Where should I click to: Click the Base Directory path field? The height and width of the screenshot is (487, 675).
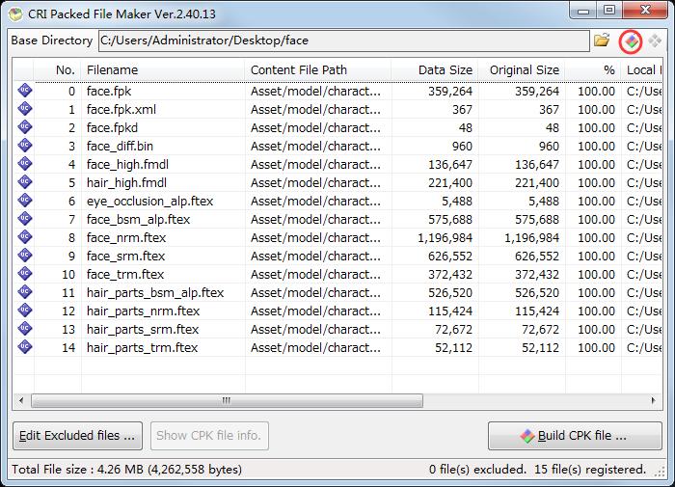pos(343,41)
